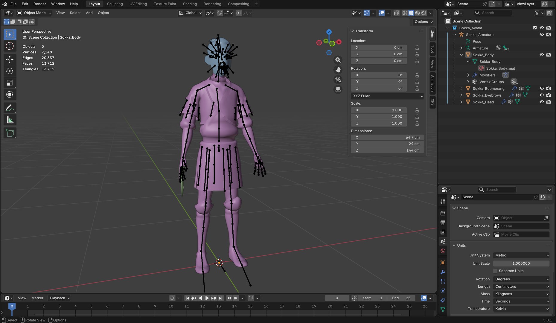Viewport: 556px width, 323px height.
Task: Activate the Select Box tool
Action: click(10, 34)
